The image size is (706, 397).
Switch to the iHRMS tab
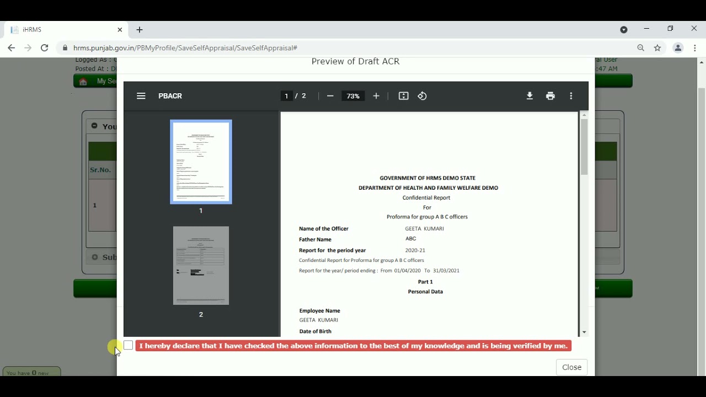pyautogui.click(x=66, y=30)
